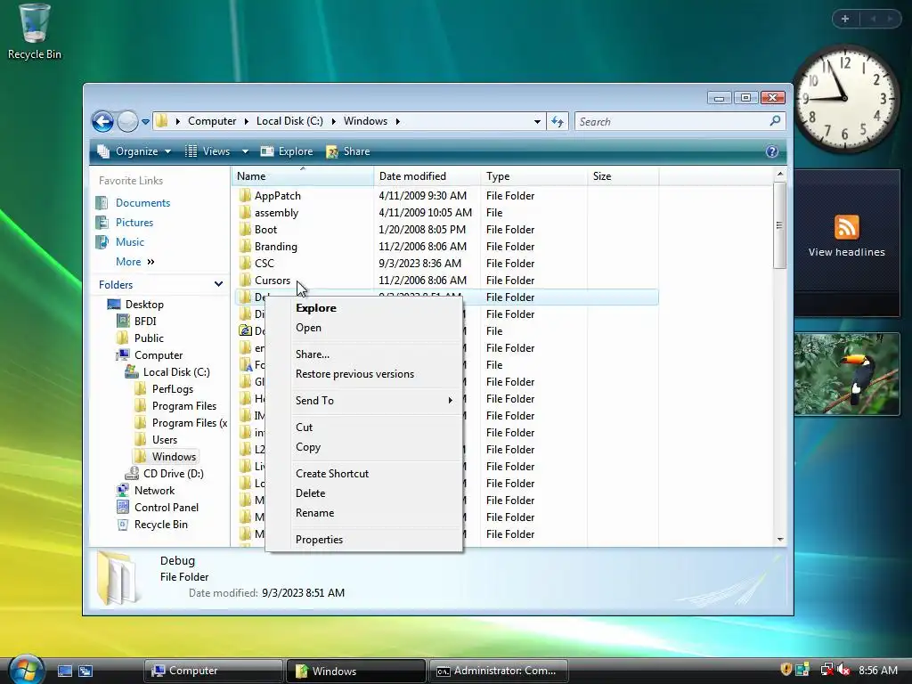
Task: Select Control Panel in tree
Action: click(167, 507)
